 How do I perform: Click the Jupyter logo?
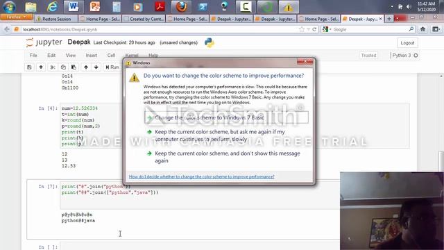click(x=44, y=42)
